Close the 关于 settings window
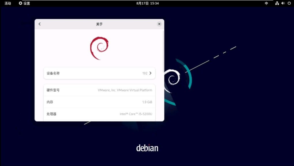This screenshot has height=166, width=294. (159, 24)
